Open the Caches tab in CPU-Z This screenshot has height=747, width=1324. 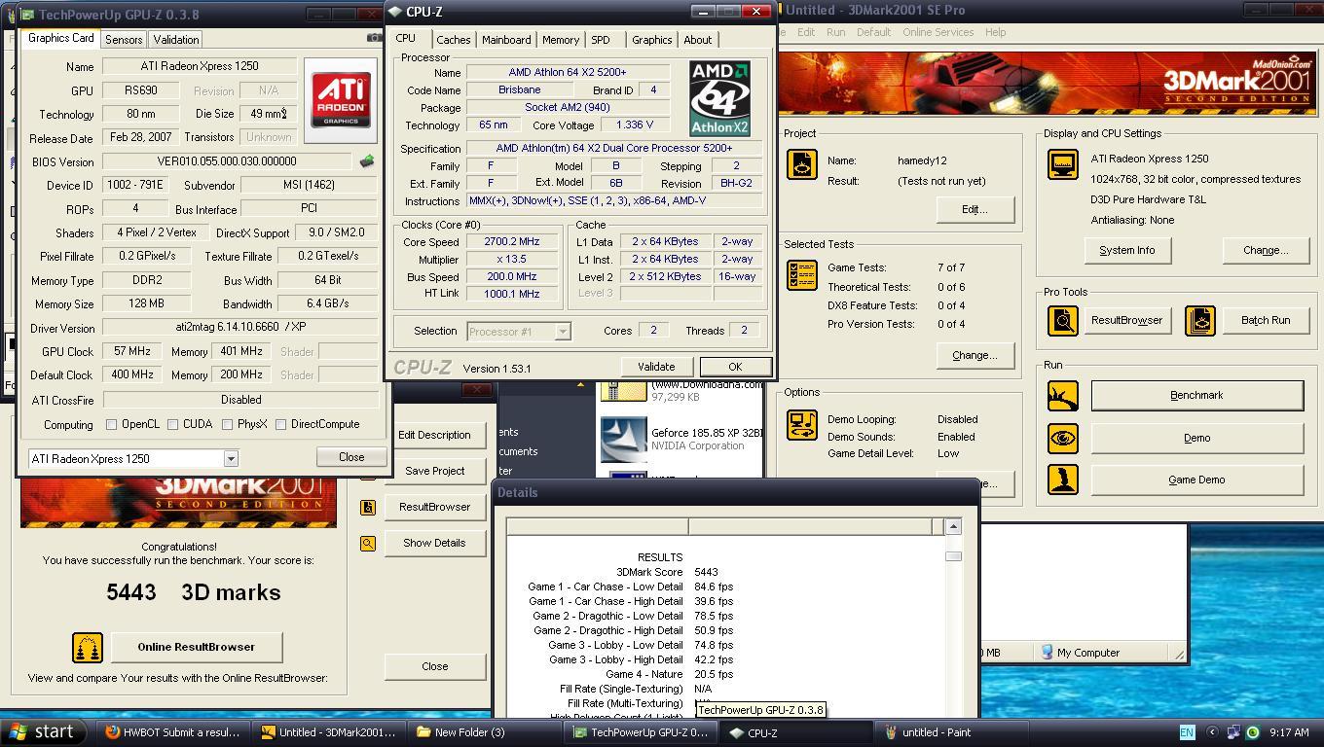(453, 40)
